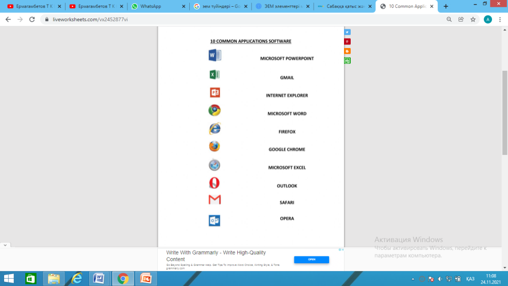Click the address bar URL
The height and width of the screenshot is (286, 508).
pos(90,20)
